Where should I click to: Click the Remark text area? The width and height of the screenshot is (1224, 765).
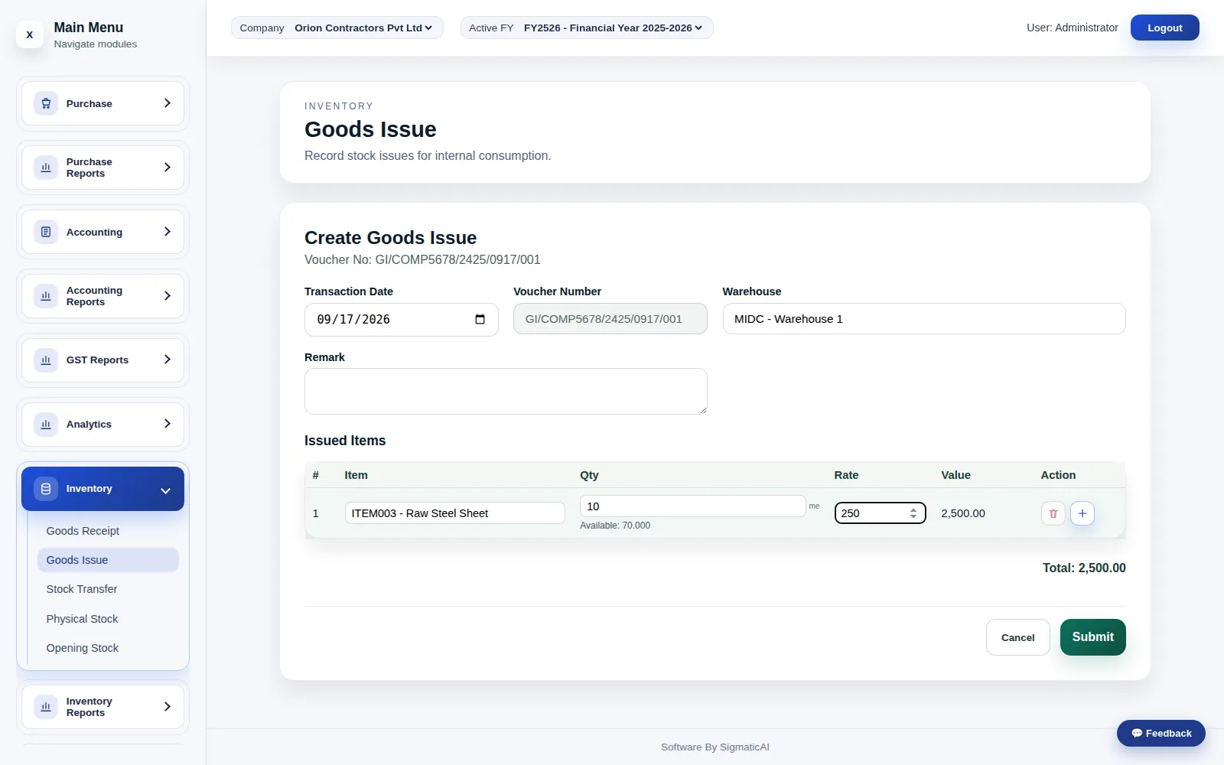[x=506, y=391]
